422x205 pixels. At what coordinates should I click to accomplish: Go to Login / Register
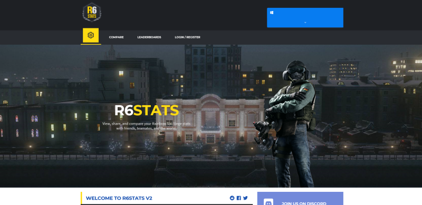tap(188, 37)
